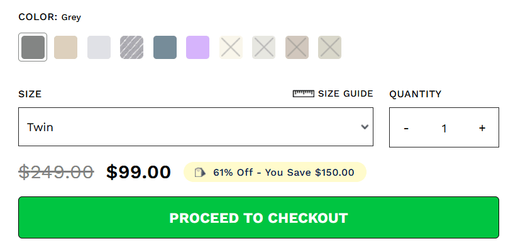Image resolution: width=513 pixels, height=246 pixels.
Task: Click the crossed-out cream swatch
Action: (x=231, y=47)
